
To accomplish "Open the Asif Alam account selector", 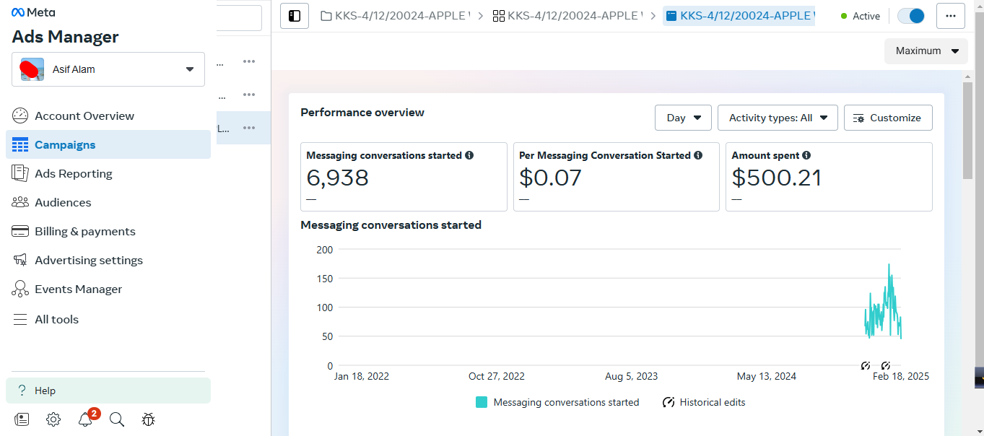I will click(108, 69).
